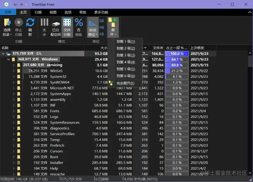The image size is (253, 182).
Task: Click the 64.1 % bar for Windows
Action: (177, 59)
